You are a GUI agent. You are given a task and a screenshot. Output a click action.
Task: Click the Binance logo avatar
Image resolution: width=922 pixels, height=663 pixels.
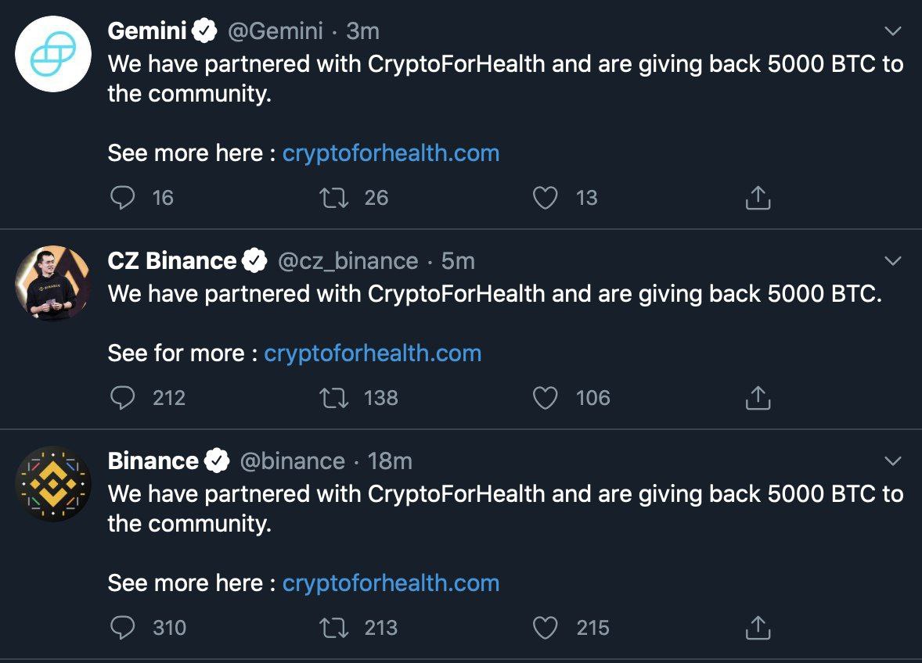pyautogui.click(x=53, y=484)
